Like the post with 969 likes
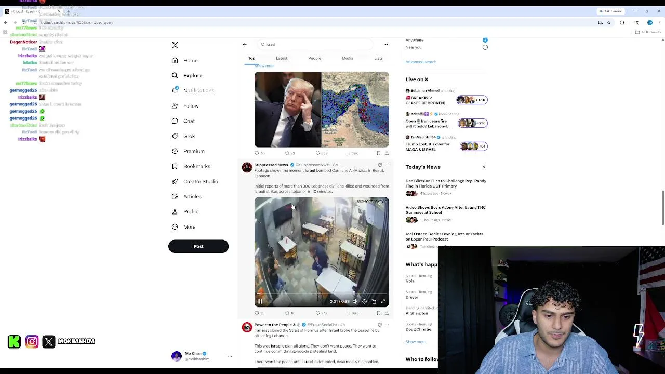Image resolution: width=665 pixels, height=374 pixels. coord(322,153)
